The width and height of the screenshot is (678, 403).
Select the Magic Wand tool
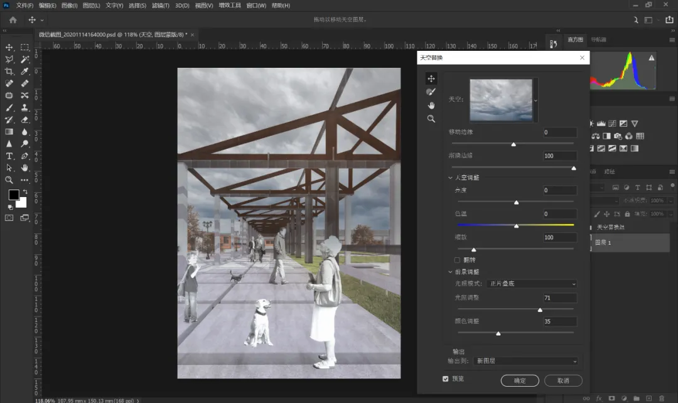(x=24, y=60)
